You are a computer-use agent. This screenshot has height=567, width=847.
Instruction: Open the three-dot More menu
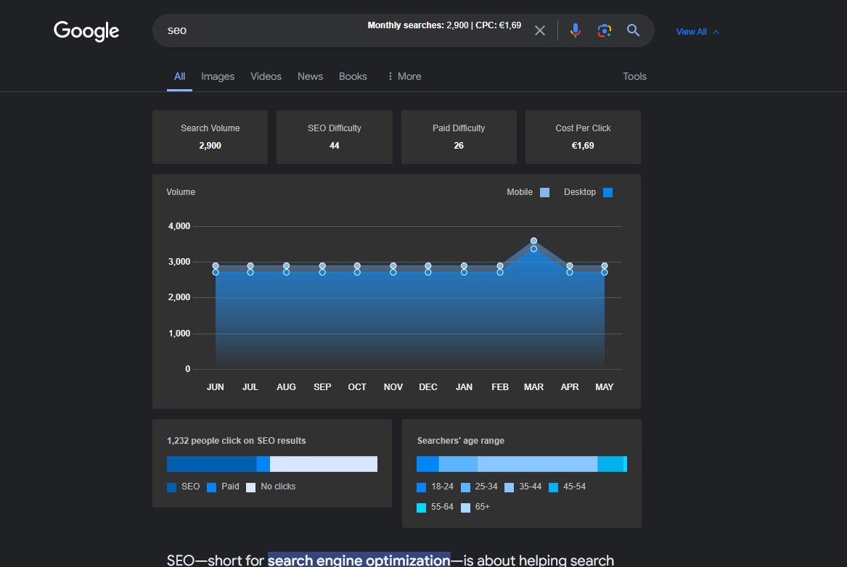pos(404,76)
